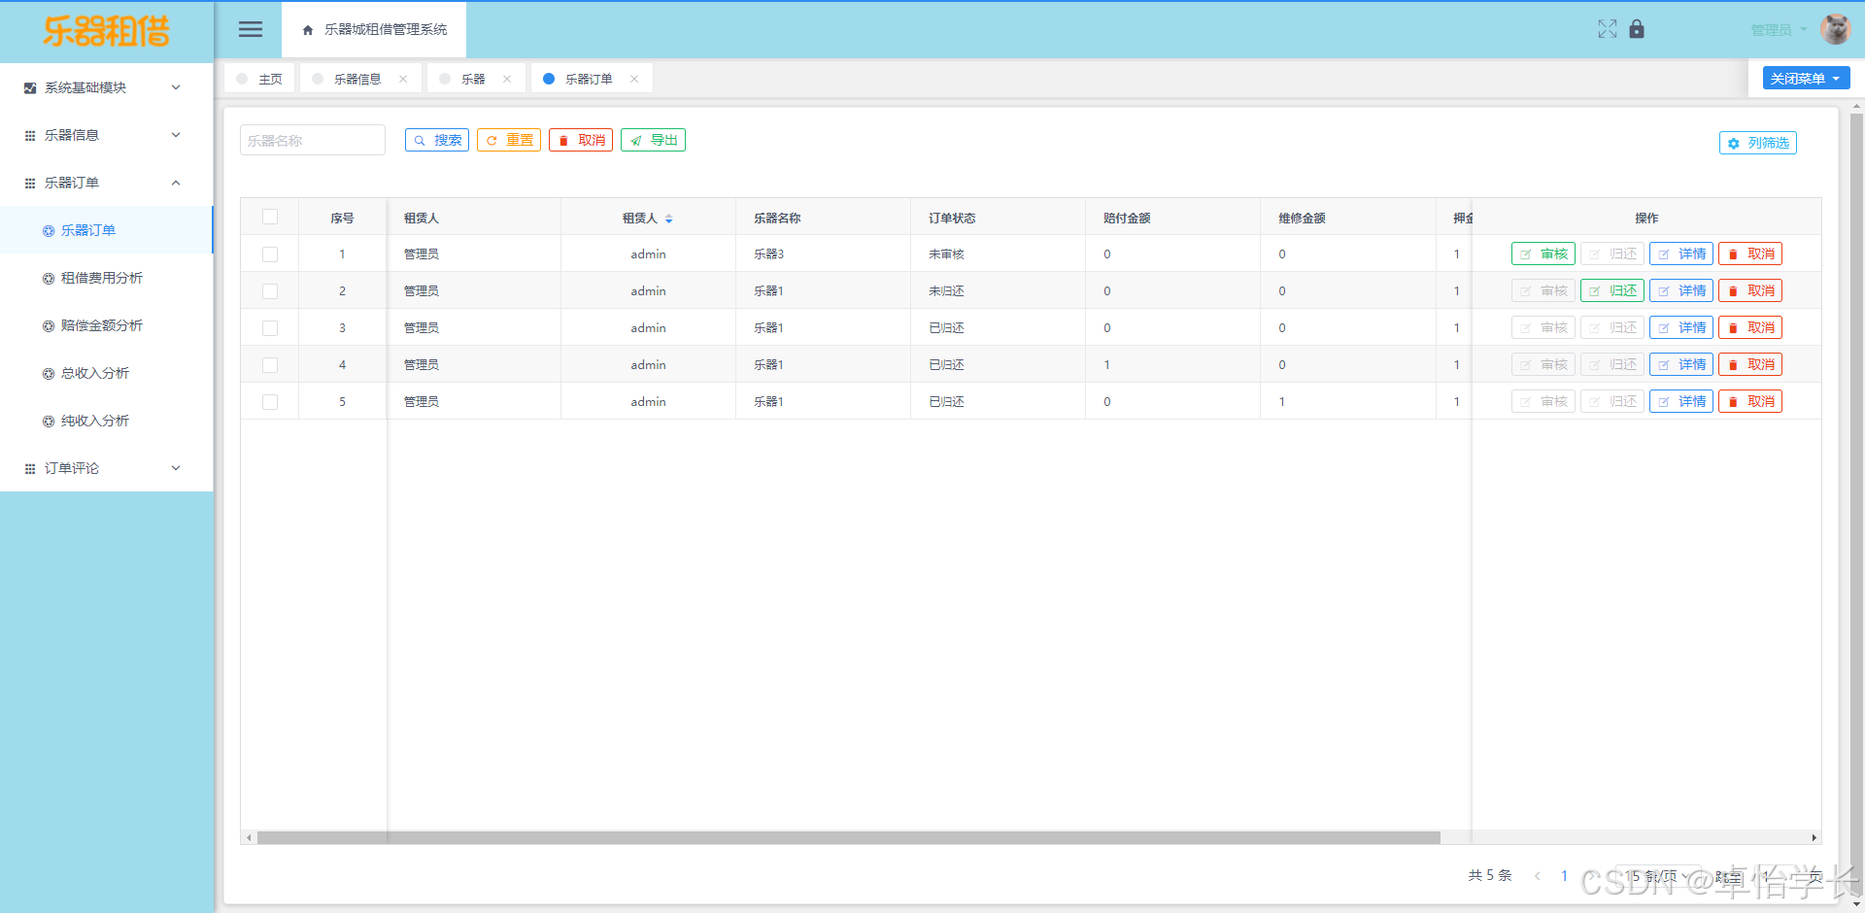This screenshot has height=913, width=1865.
Task: Click the 重置 reset button
Action: click(x=509, y=140)
